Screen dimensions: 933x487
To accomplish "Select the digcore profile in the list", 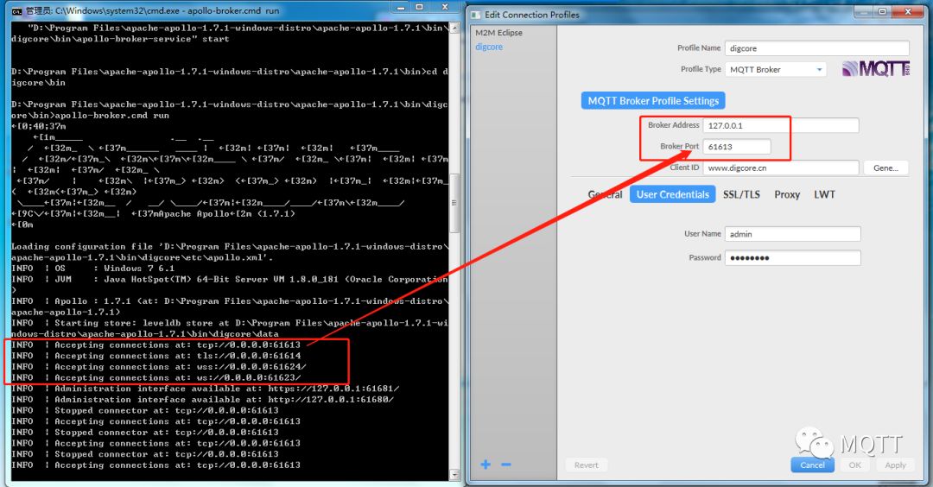I will point(488,47).
